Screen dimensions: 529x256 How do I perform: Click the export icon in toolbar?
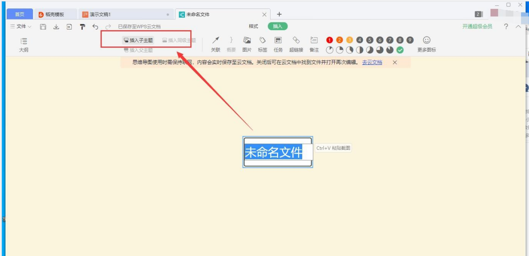(x=69, y=26)
